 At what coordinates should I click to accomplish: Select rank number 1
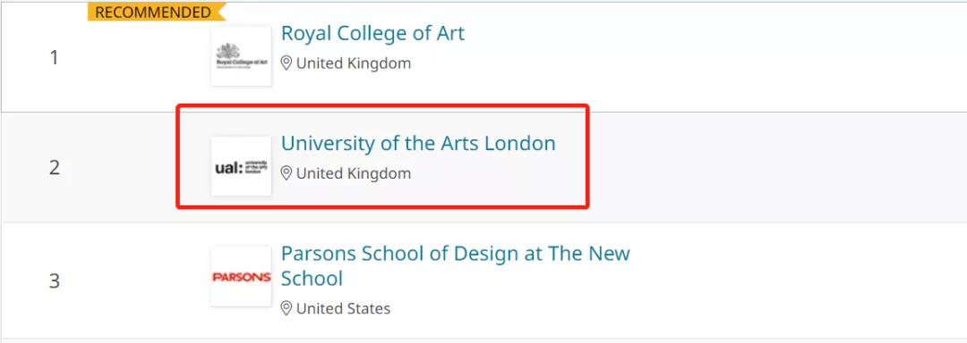pos(54,58)
